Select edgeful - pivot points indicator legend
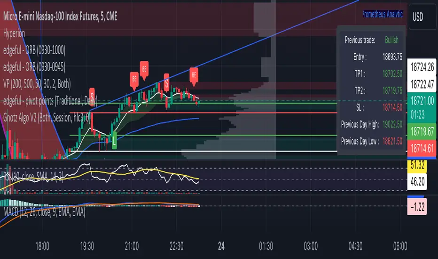 (x=50, y=100)
